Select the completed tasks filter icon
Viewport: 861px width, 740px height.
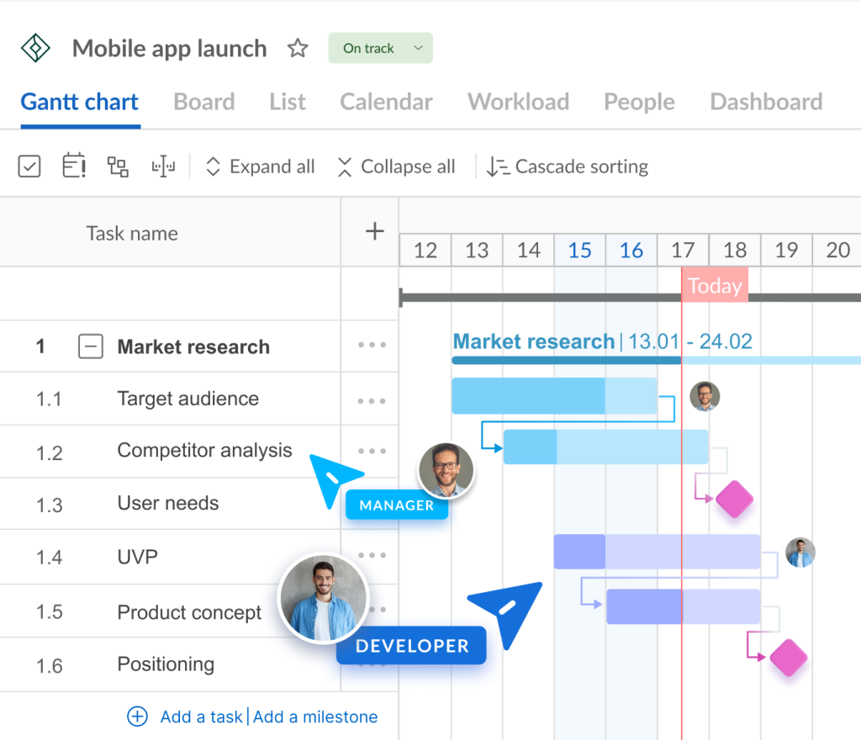point(29,166)
